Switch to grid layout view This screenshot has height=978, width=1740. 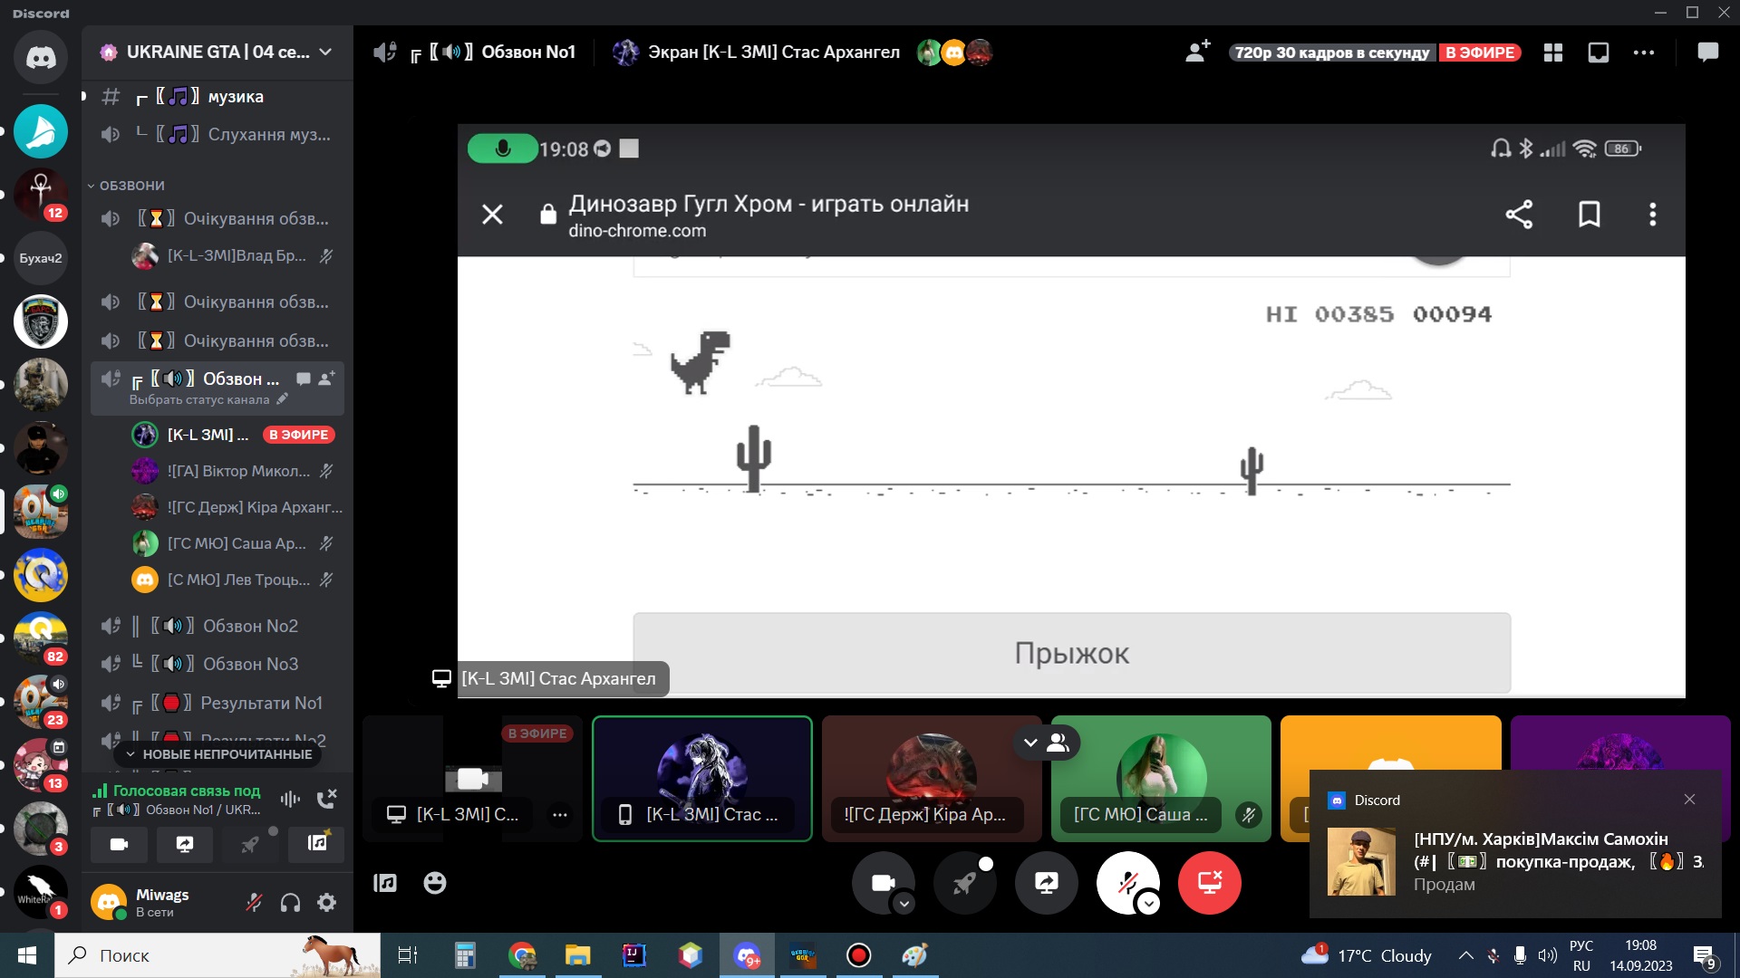[x=1553, y=53]
